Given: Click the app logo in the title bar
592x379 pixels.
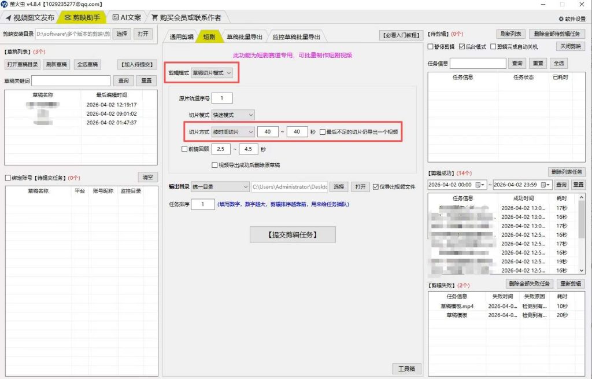Looking at the screenshot, I should (4, 4).
